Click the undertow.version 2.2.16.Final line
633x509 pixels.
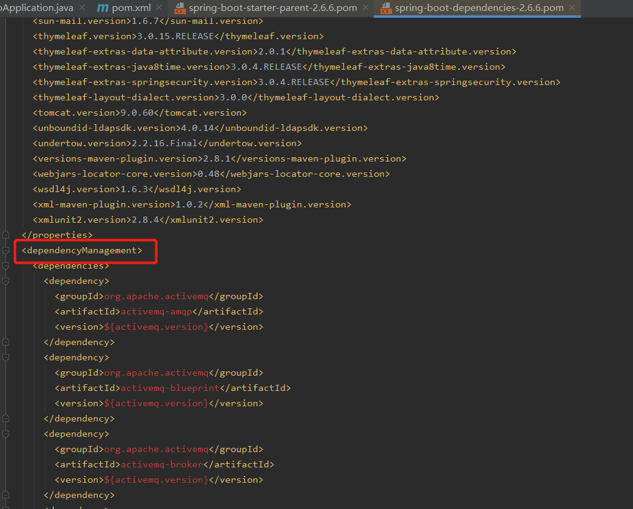(167, 143)
